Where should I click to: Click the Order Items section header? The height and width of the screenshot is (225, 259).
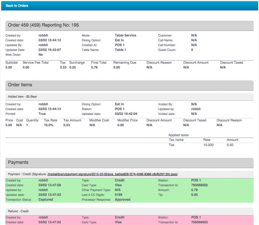[20, 85]
